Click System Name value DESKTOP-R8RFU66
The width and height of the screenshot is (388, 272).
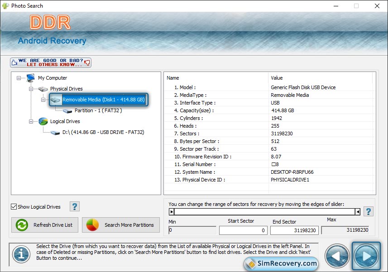pyautogui.click(x=292, y=172)
